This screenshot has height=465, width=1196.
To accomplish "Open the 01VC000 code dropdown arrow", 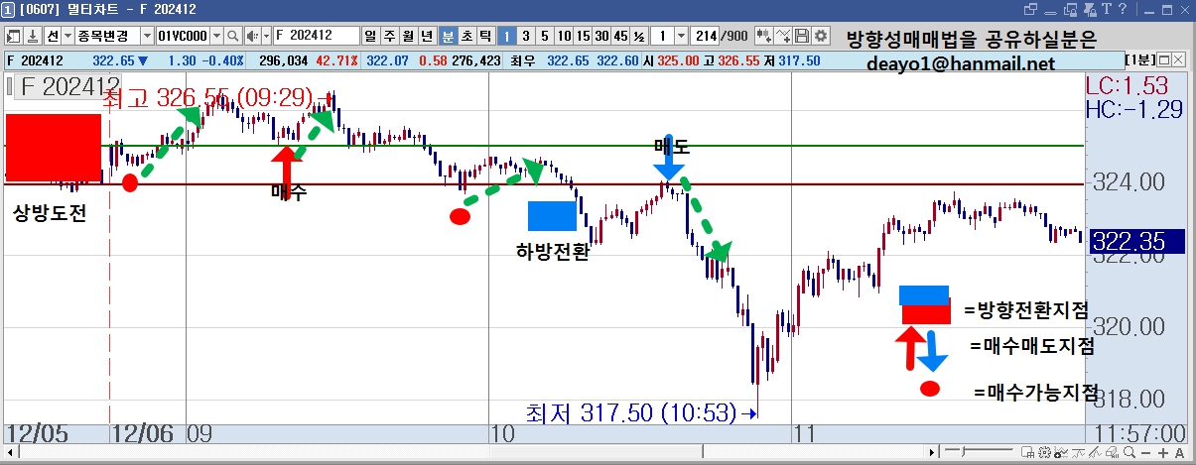I will click(x=215, y=36).
